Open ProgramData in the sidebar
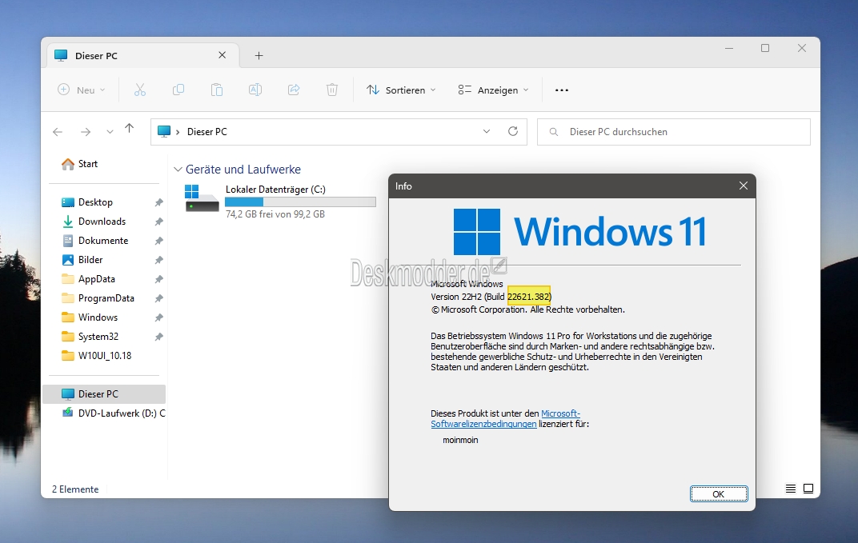The image size is (858, 543). [106, 298]
